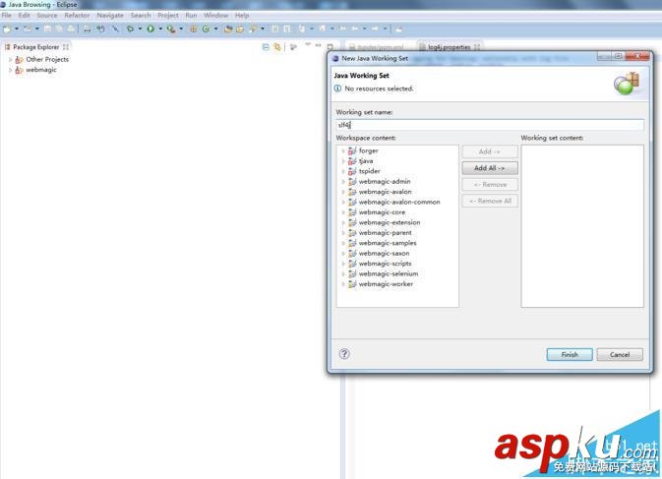Click the dialog help question icon
Viewport: 662px width, 479px height.
tap(344, 354)
